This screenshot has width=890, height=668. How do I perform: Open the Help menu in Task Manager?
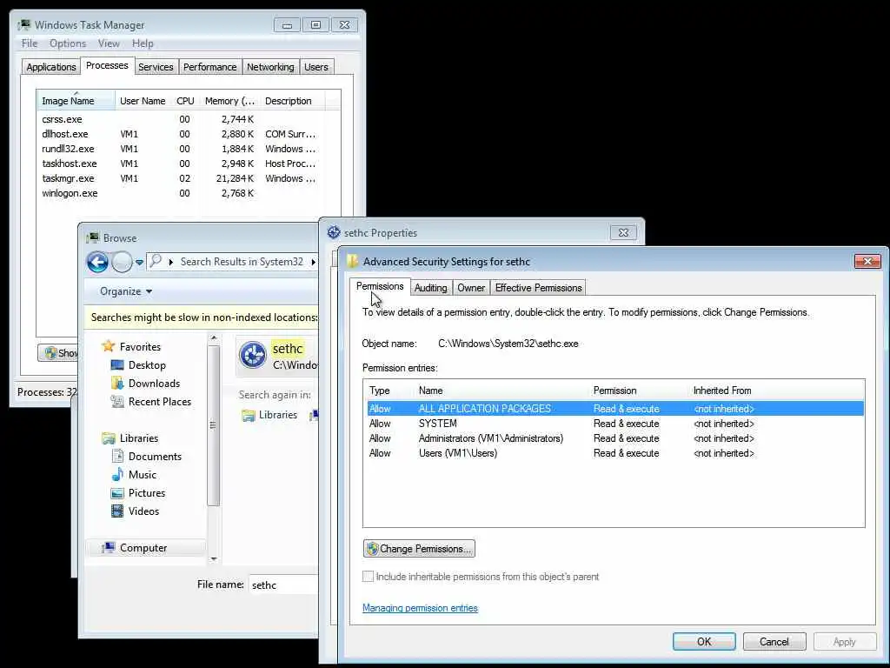143,43
